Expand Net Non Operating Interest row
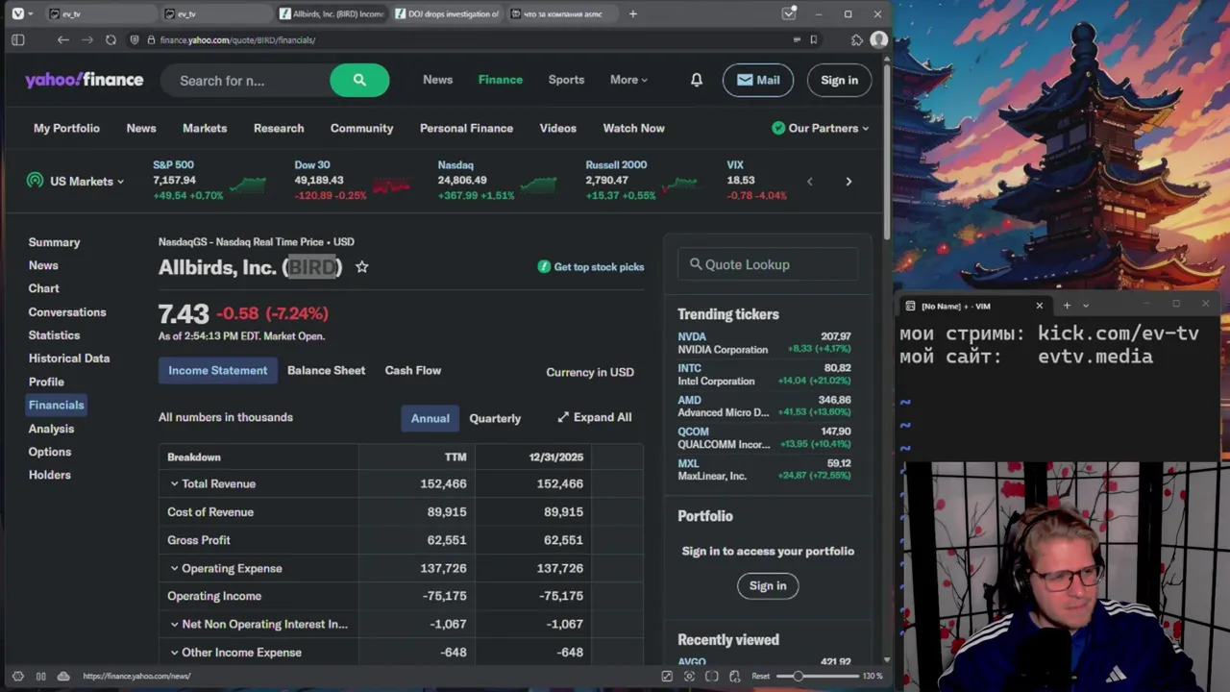The height and width of the screenshot is (692, 1230). click(174, 625)
